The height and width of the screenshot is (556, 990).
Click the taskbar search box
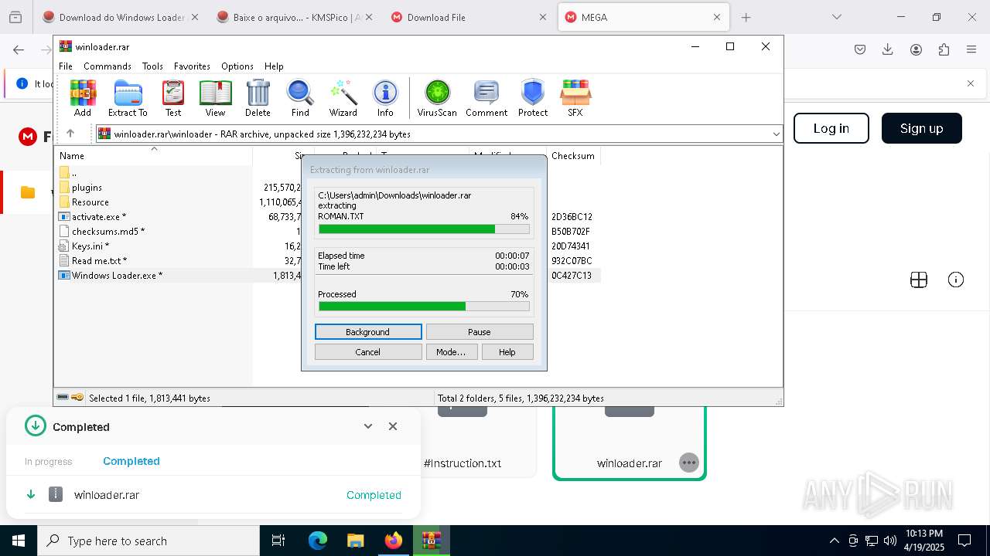148,541
